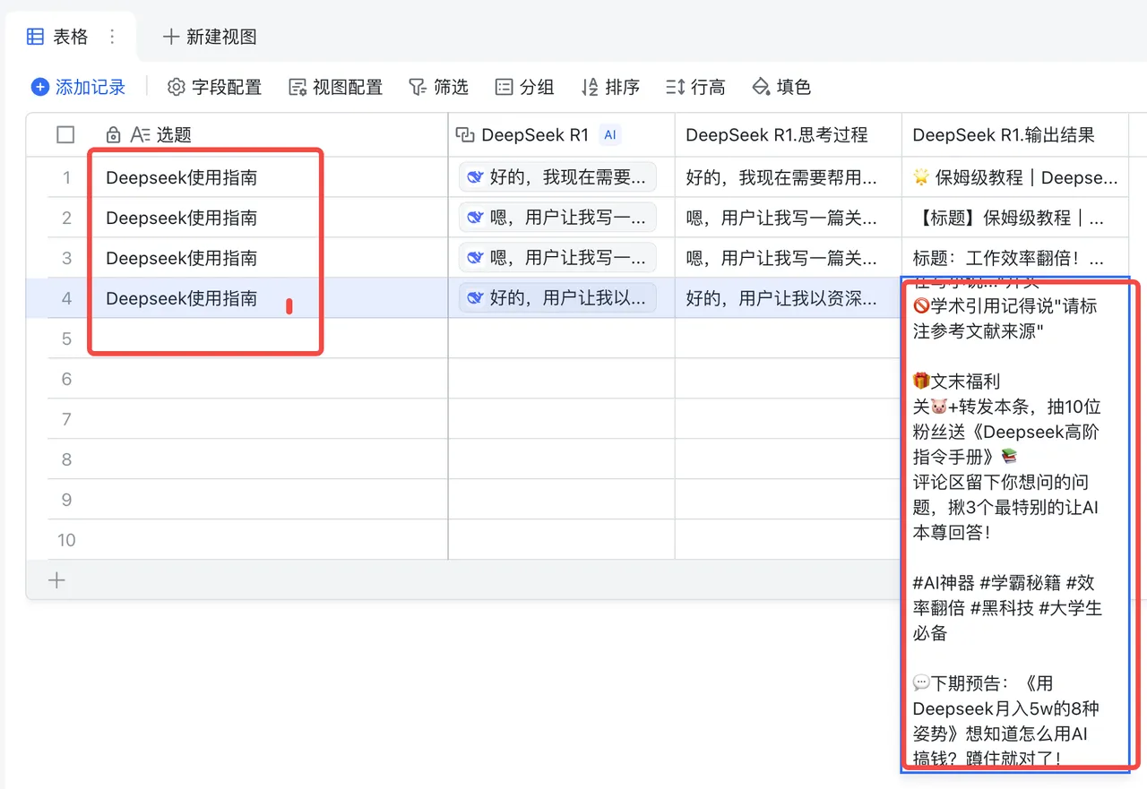Click row number 1
Image resolution: width=1147 pixels, height=789 pixels.
click(x=66, y=177)
